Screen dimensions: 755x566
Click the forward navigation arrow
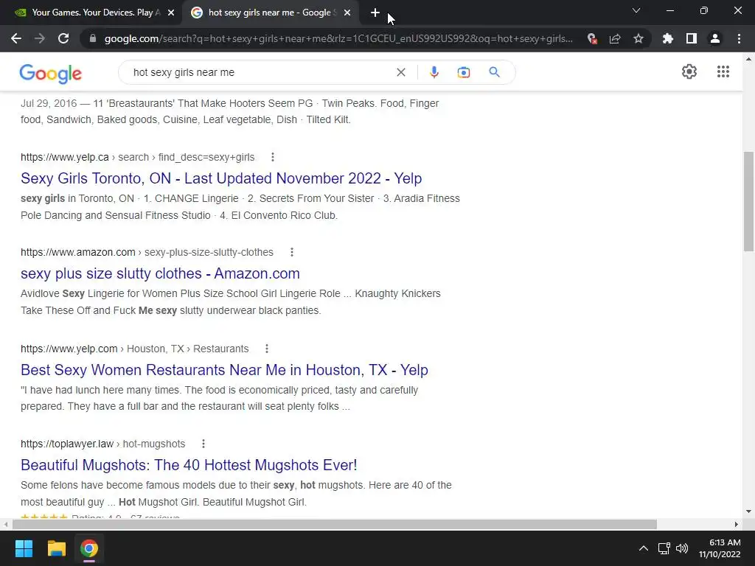coord(40,38)
